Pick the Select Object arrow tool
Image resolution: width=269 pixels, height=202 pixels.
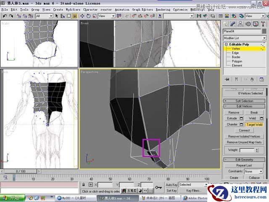tap(57, 16)
